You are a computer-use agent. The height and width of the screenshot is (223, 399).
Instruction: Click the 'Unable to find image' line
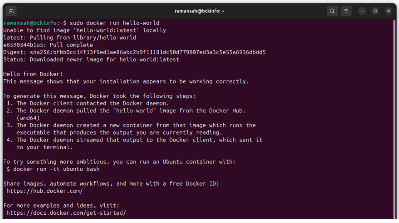[84, 30]
